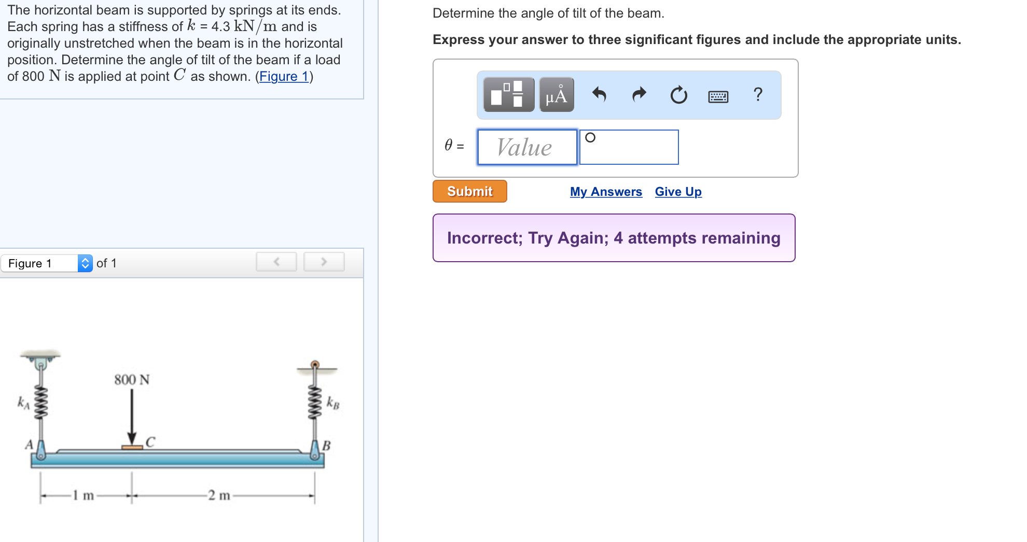Screen dimensions: 1027x542
Task: Click the 800 N load label in figure
Action: [132, 380]
